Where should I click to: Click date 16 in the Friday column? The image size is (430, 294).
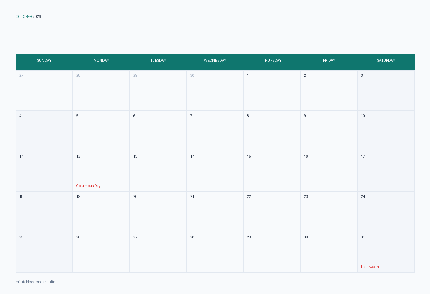(306, 156)
